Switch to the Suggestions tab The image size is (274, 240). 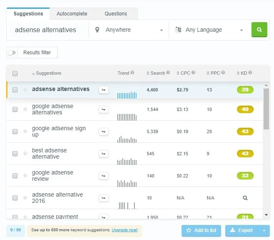click(28, 14)
